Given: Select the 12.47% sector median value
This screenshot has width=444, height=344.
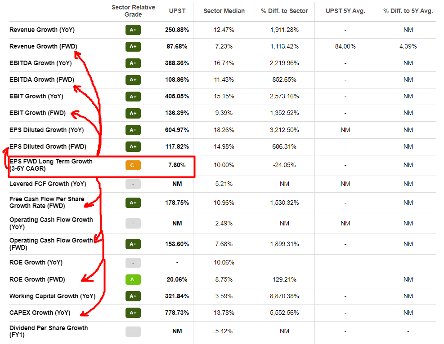Looking at the screenshot, I should coord(224,30).
